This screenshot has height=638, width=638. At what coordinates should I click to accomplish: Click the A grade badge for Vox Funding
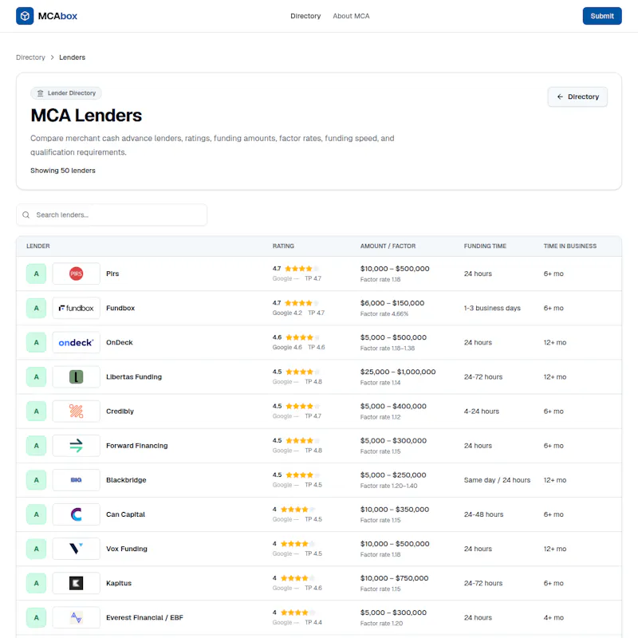[36, 549]
